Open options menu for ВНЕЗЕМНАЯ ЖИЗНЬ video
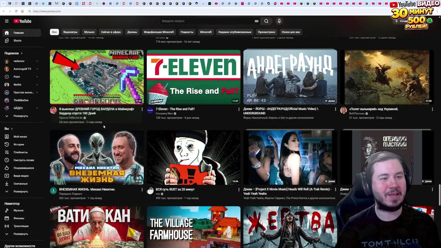This screenshot has height=248, width=441. pyautogui.click(x=142, y=189)
